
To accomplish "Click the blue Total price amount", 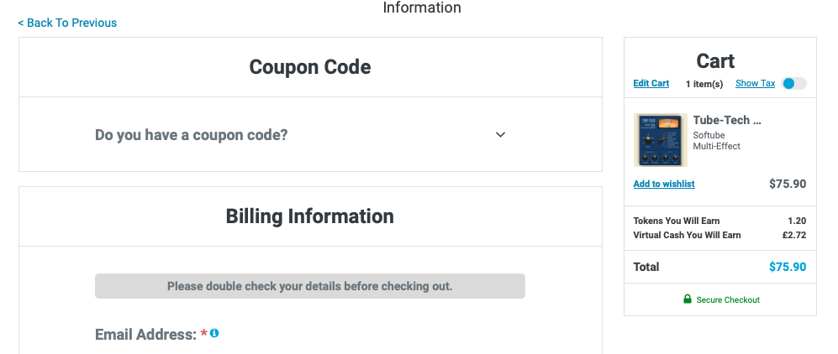I will 788,267.
